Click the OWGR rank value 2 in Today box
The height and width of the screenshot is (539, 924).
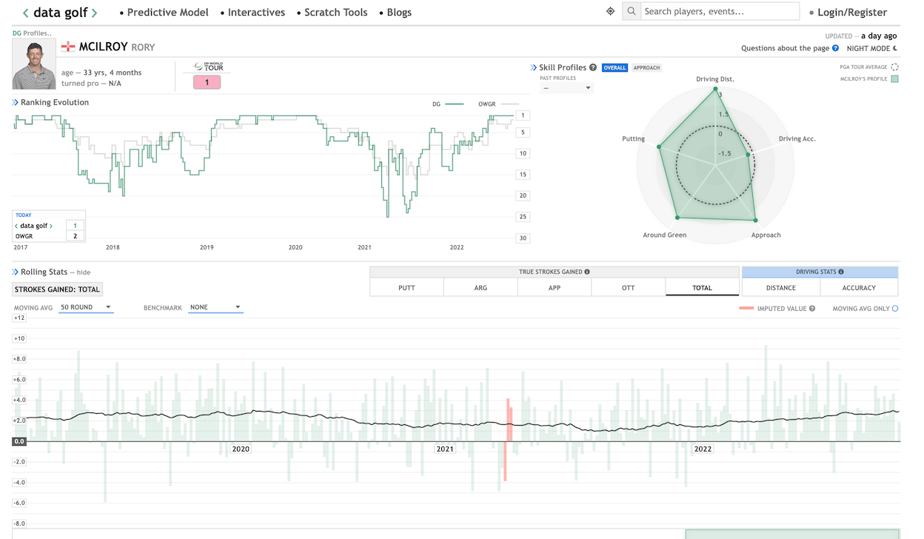point(75,236)
